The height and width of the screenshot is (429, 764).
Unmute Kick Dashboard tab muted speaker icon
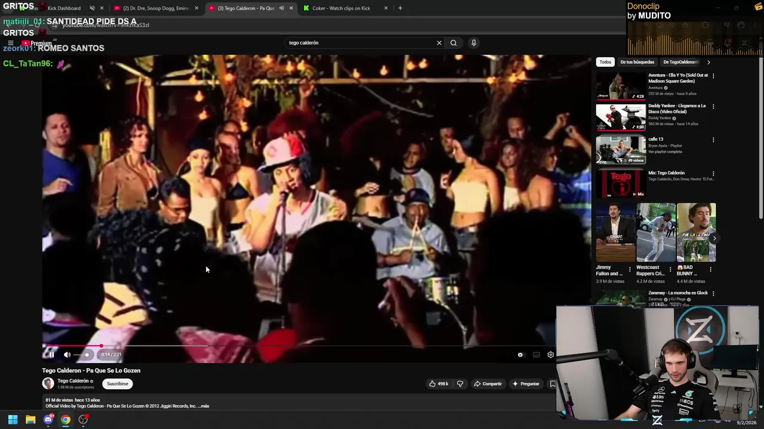click(x=92, y=8)
